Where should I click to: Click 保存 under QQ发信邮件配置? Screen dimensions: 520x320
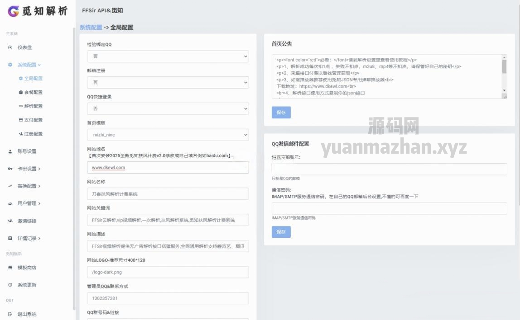[x=281, y=232]
